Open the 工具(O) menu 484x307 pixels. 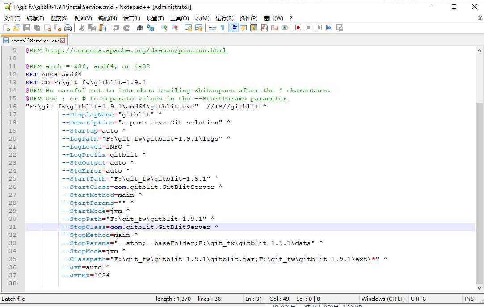(179, 18)
